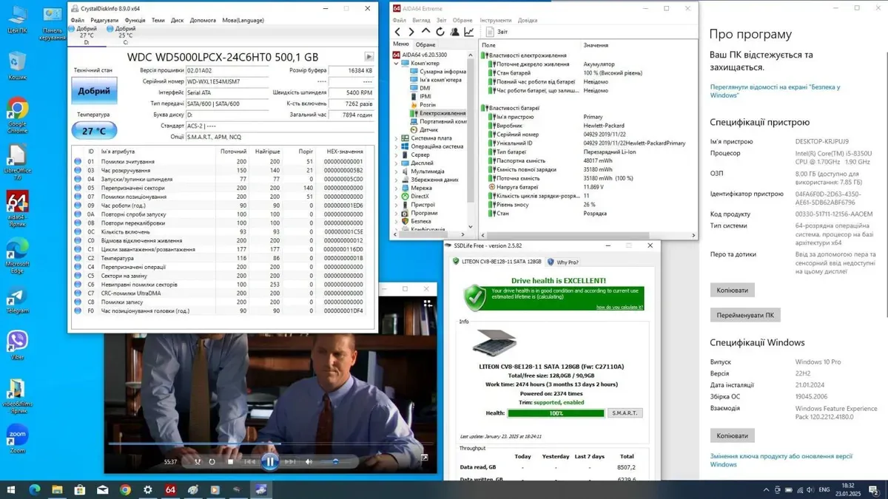Toggle shuffle in the media player

tap(198, 462)
